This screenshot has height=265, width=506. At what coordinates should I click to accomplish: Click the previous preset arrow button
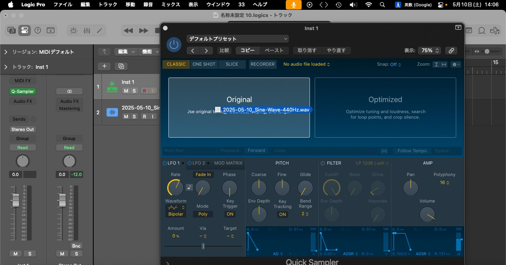coord(193,51)
